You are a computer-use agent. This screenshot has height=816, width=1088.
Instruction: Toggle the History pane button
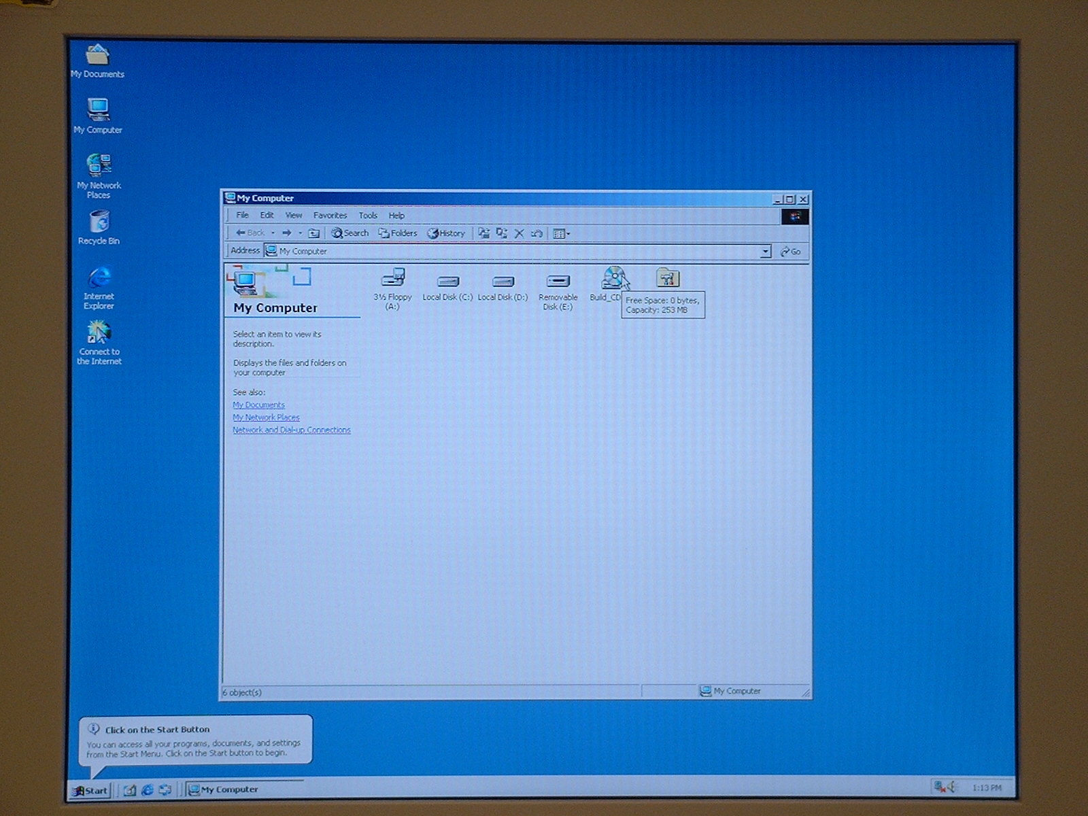[446, 233]
